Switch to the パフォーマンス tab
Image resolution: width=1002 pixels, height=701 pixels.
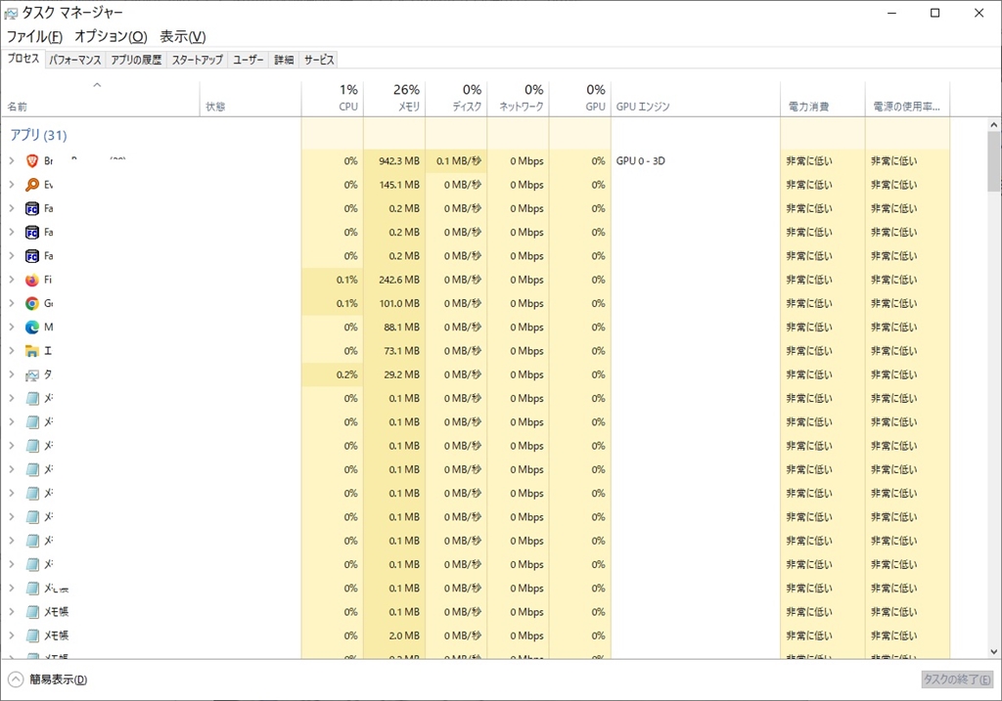point(75,60)
